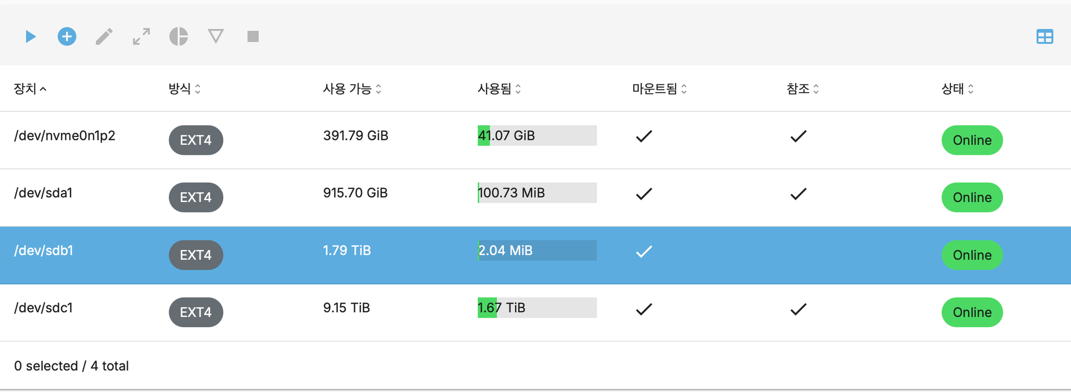Click 391.79 GiB available value
The width and height of the screenshot is (1071, 392).
click(356, 135)
